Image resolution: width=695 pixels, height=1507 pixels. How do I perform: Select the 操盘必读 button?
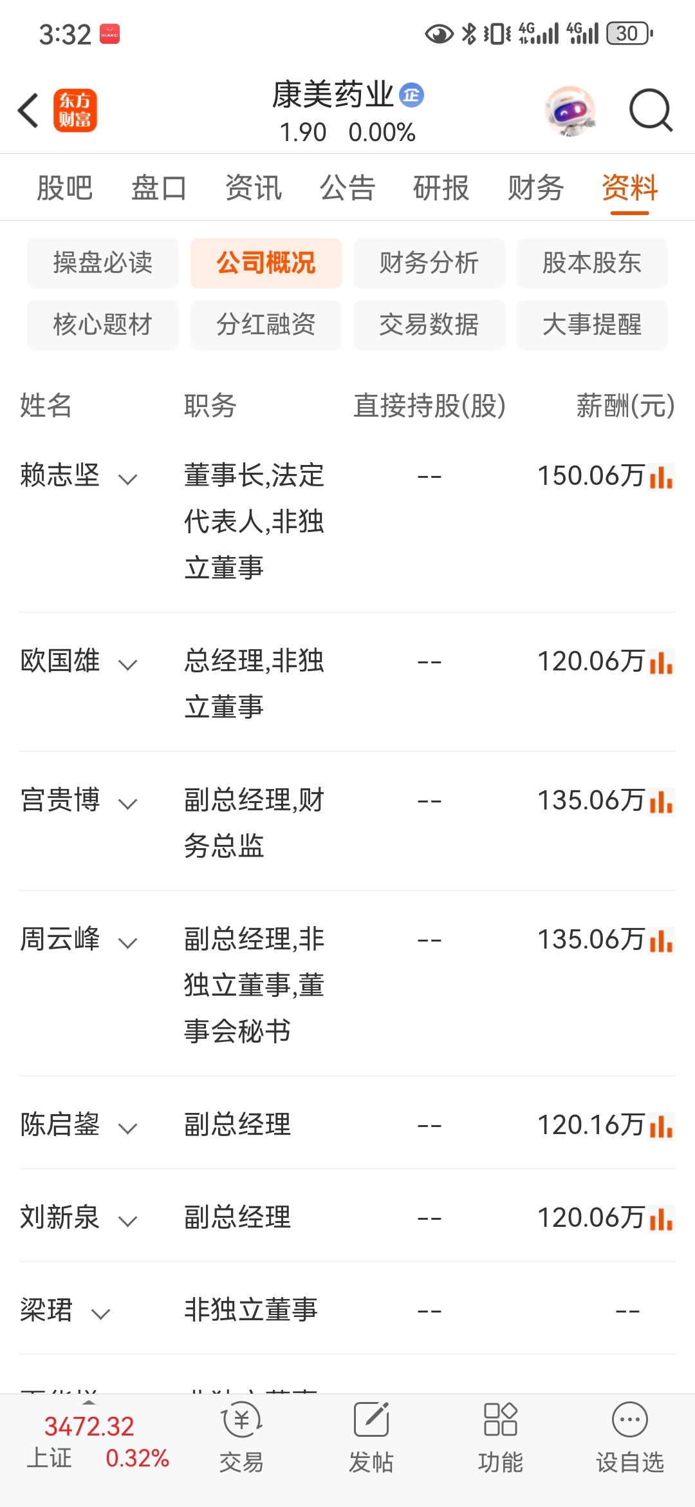tap(103, 263)
